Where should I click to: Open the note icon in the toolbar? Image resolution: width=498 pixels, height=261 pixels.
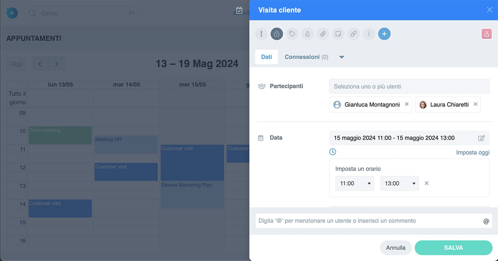[338, 34]
